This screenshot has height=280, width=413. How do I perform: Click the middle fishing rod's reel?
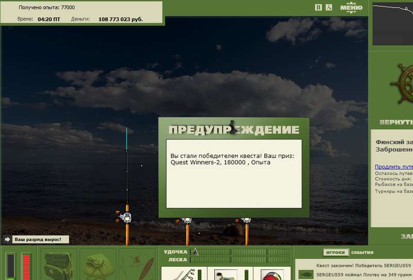[x=187, y=220]
